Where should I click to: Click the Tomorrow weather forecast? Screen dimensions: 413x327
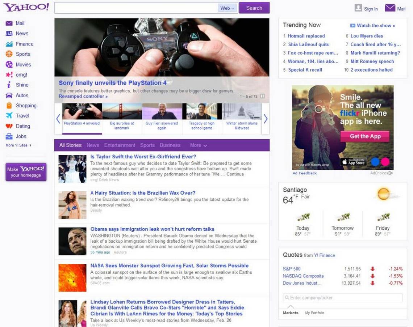click(x=342, y=224)
